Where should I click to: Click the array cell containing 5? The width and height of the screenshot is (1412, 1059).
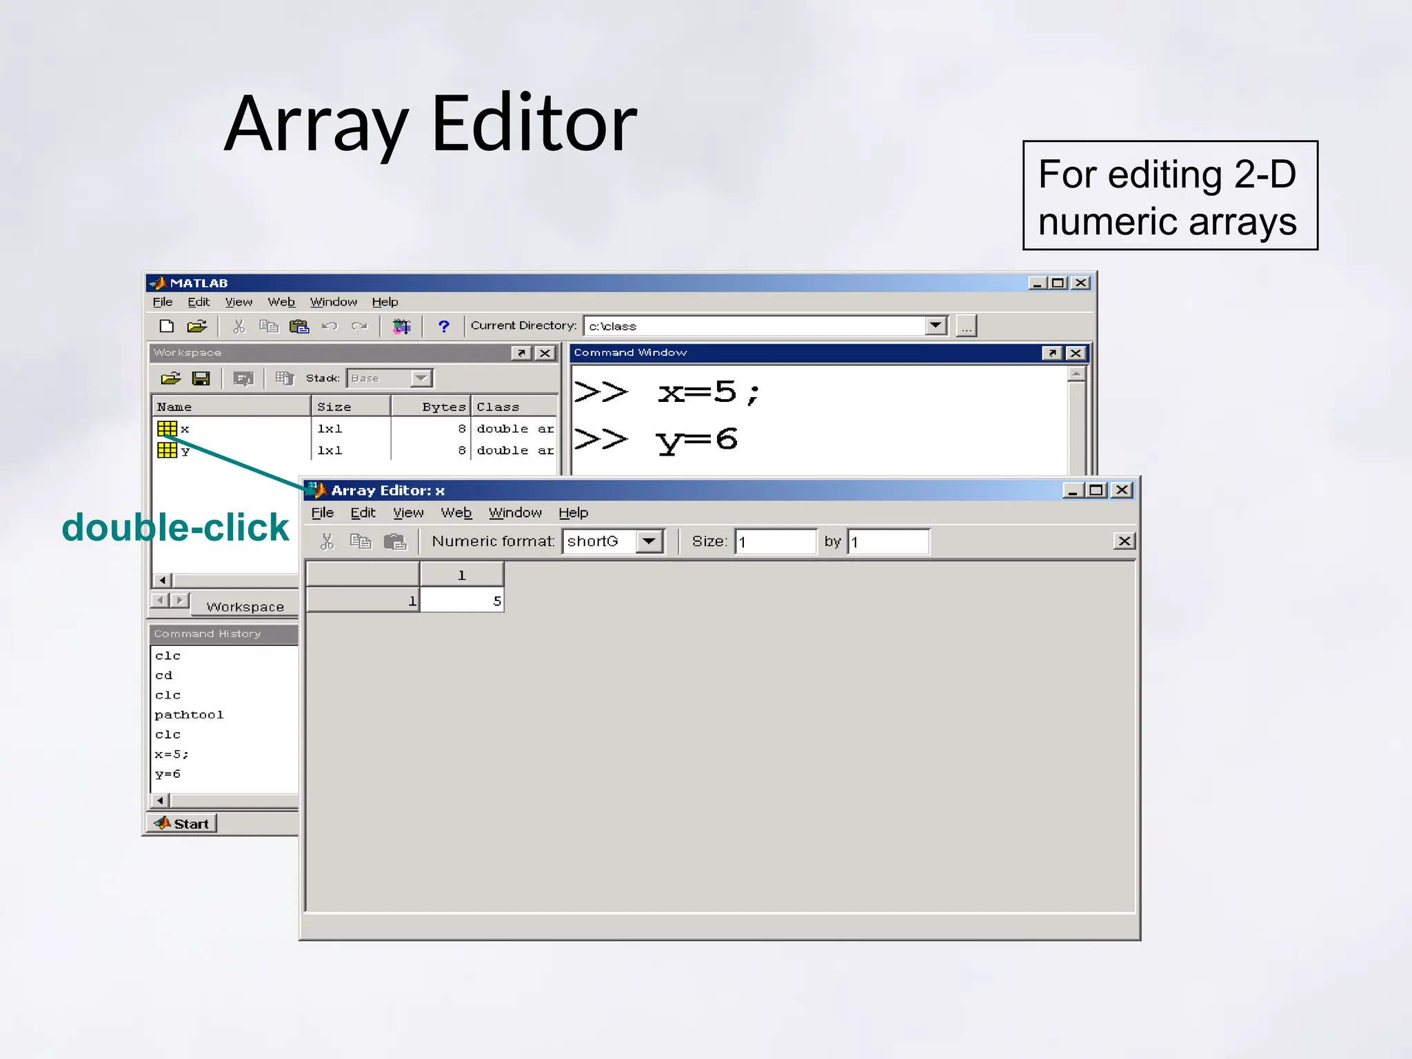(462, 601)
